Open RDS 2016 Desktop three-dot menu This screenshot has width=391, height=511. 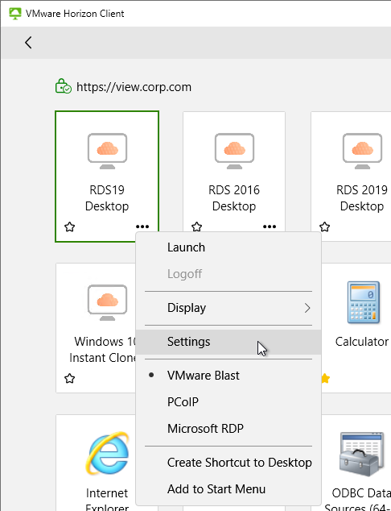(x=270, y=226)
